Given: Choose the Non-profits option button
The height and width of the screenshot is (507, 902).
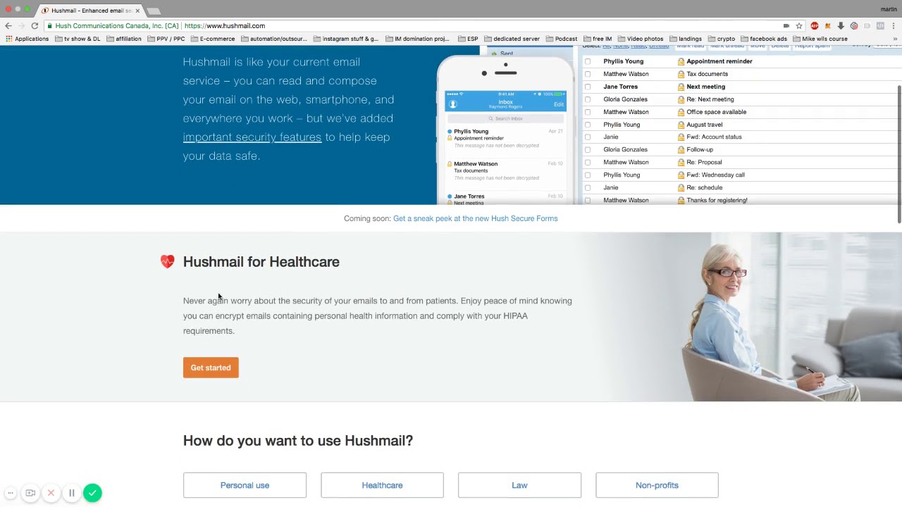Looking at the screenshot, I should 657,485.
